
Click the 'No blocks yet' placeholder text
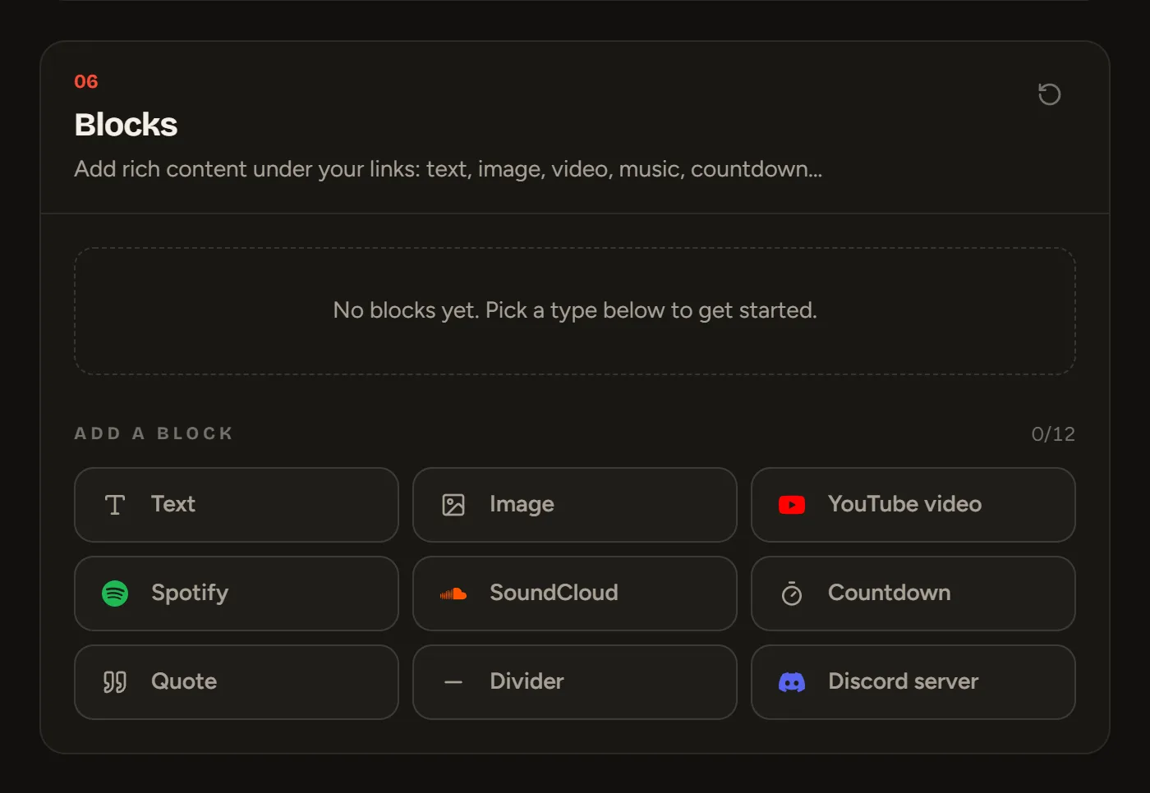tap(575, 310)
